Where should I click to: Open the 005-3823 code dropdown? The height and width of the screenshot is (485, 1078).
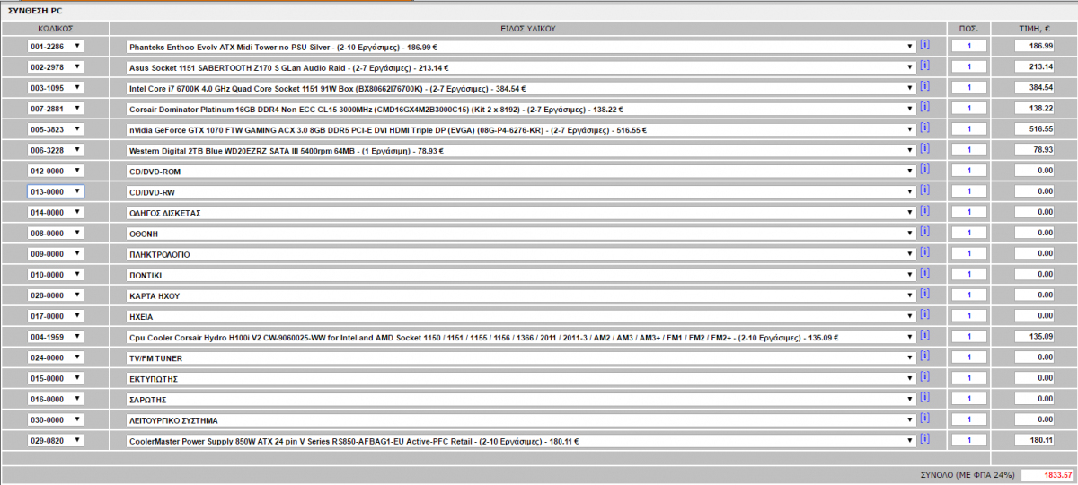tap(56, 129)
